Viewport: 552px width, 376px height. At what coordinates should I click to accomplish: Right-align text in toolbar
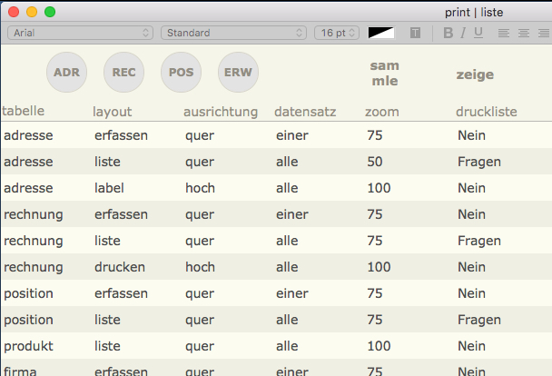click(542, 33)
